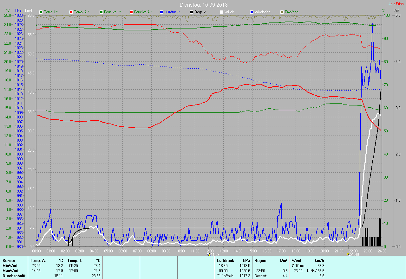Click the olive Empfang legend square

(282, 12)
